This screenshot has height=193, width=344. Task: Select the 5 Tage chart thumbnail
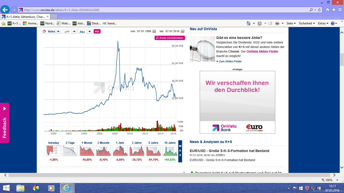(x=70, y=151)
